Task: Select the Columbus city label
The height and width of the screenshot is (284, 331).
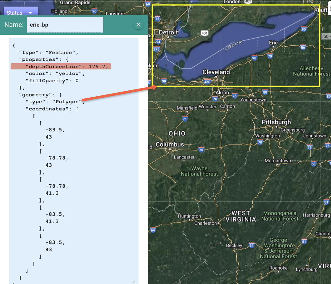Action: 170,145
